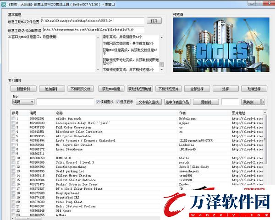
Task: Sort the list by the 作者 column header
Action: pos(204,113)
